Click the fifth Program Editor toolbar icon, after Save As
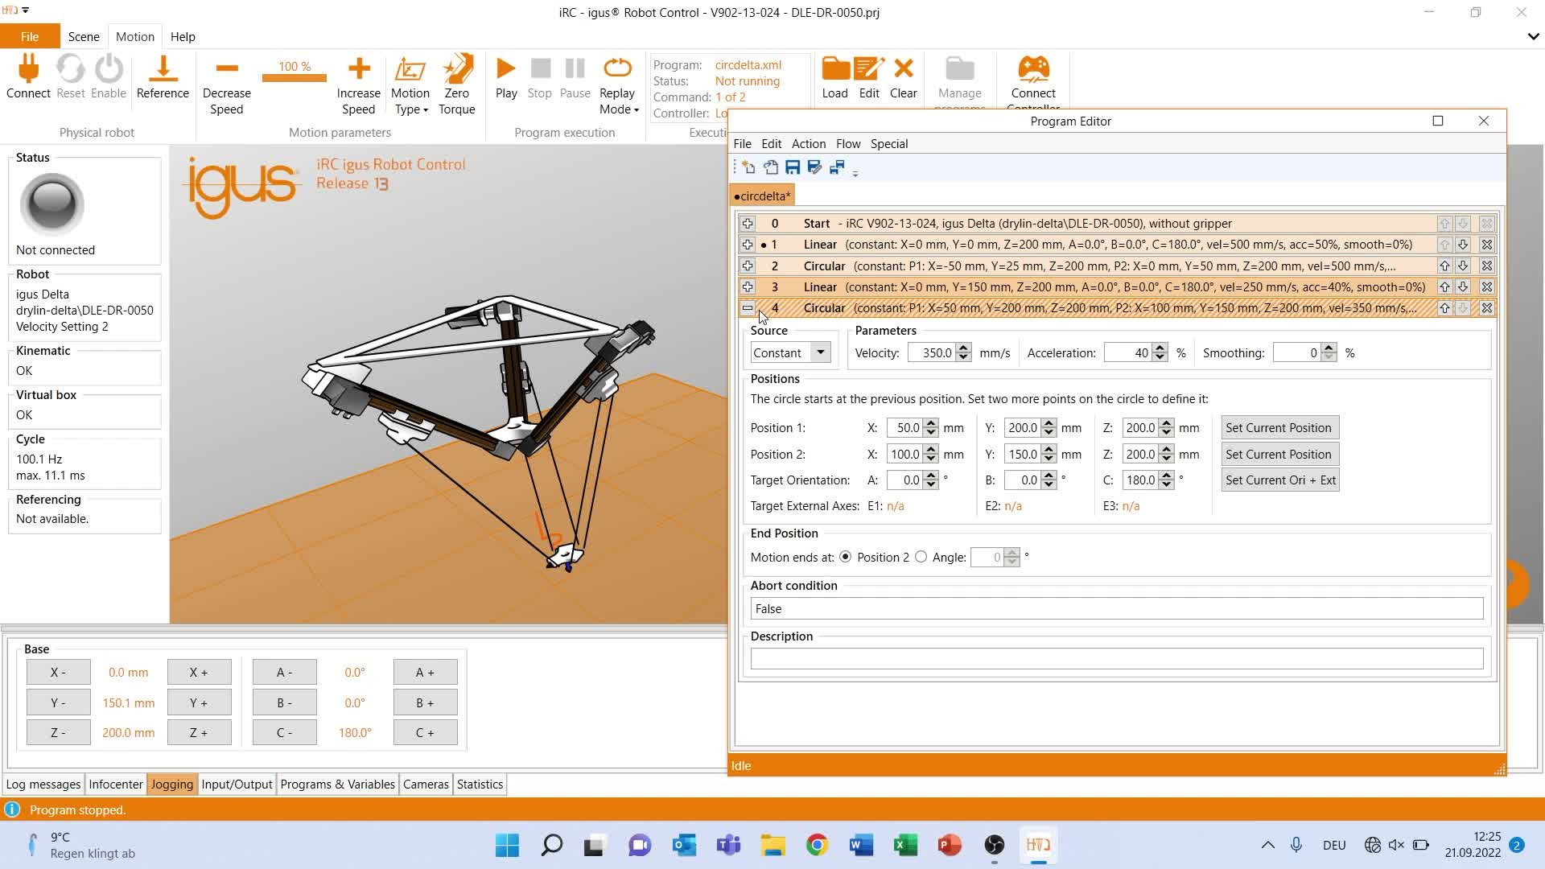 (837, 167)
